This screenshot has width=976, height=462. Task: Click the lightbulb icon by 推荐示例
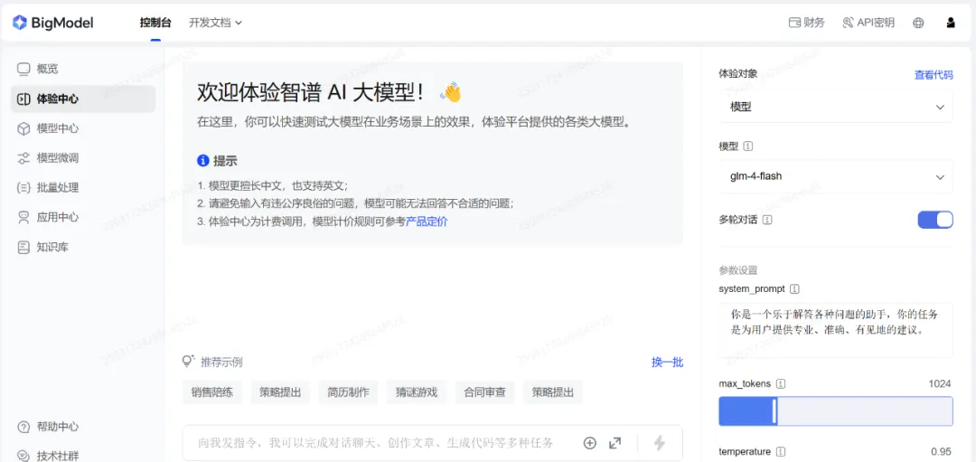point(188,361)
